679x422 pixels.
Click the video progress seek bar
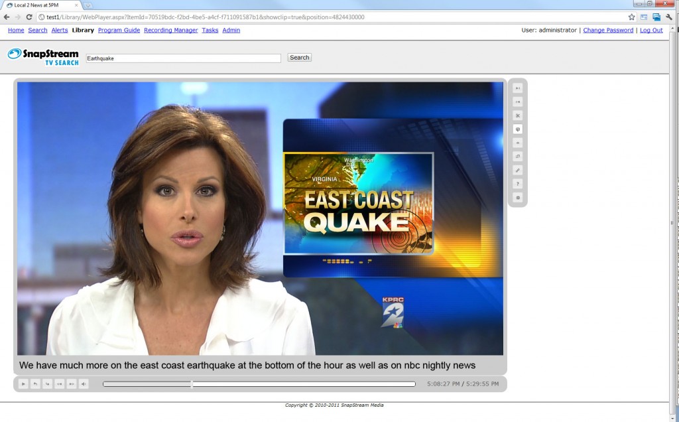coord(259,384)
